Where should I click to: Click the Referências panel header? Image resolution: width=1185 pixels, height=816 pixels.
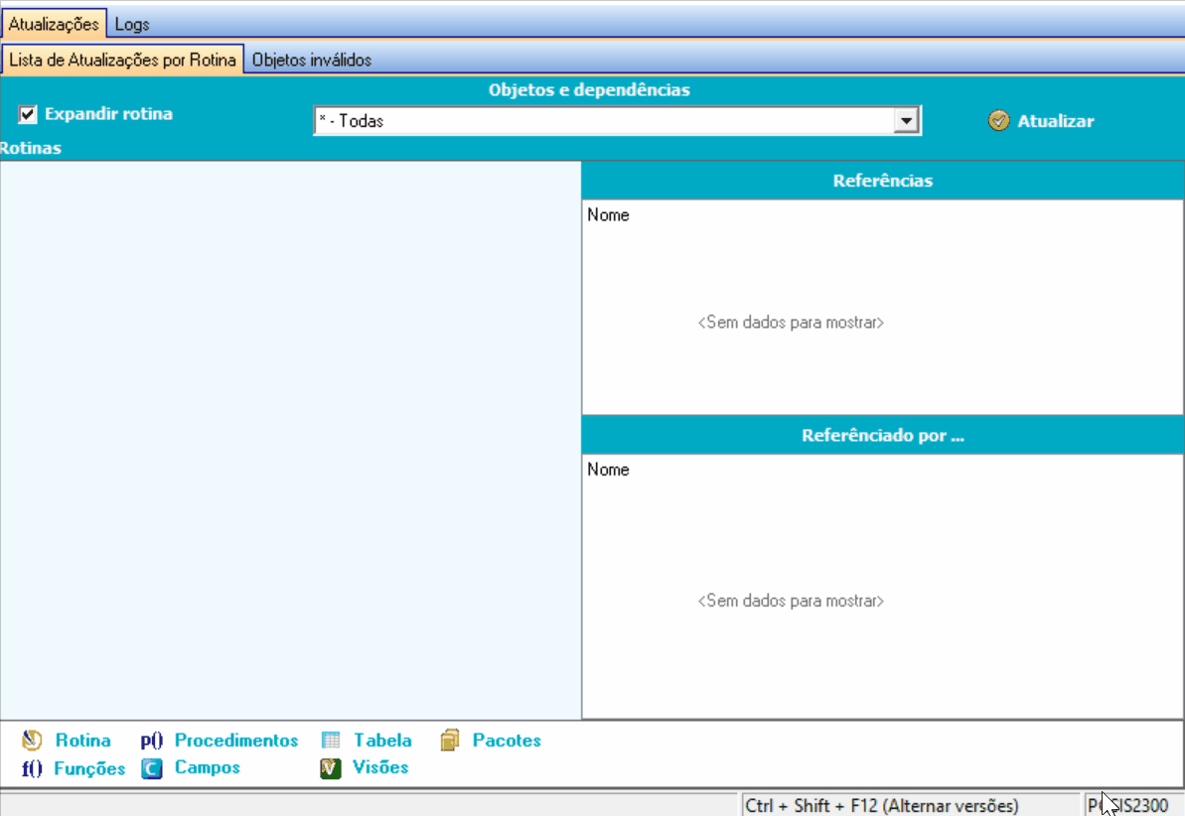[883, 181]
